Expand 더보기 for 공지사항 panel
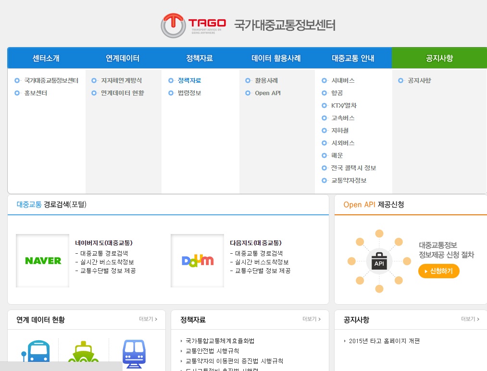The width and height of the screenshot is (487, 371). 470,319
